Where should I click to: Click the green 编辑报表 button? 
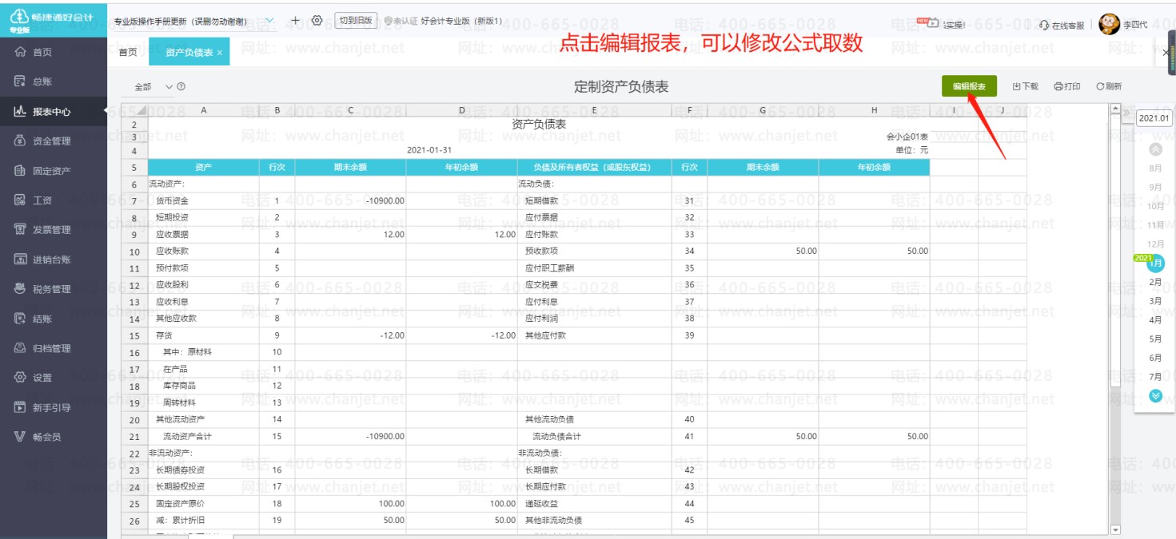click(969, 86)
